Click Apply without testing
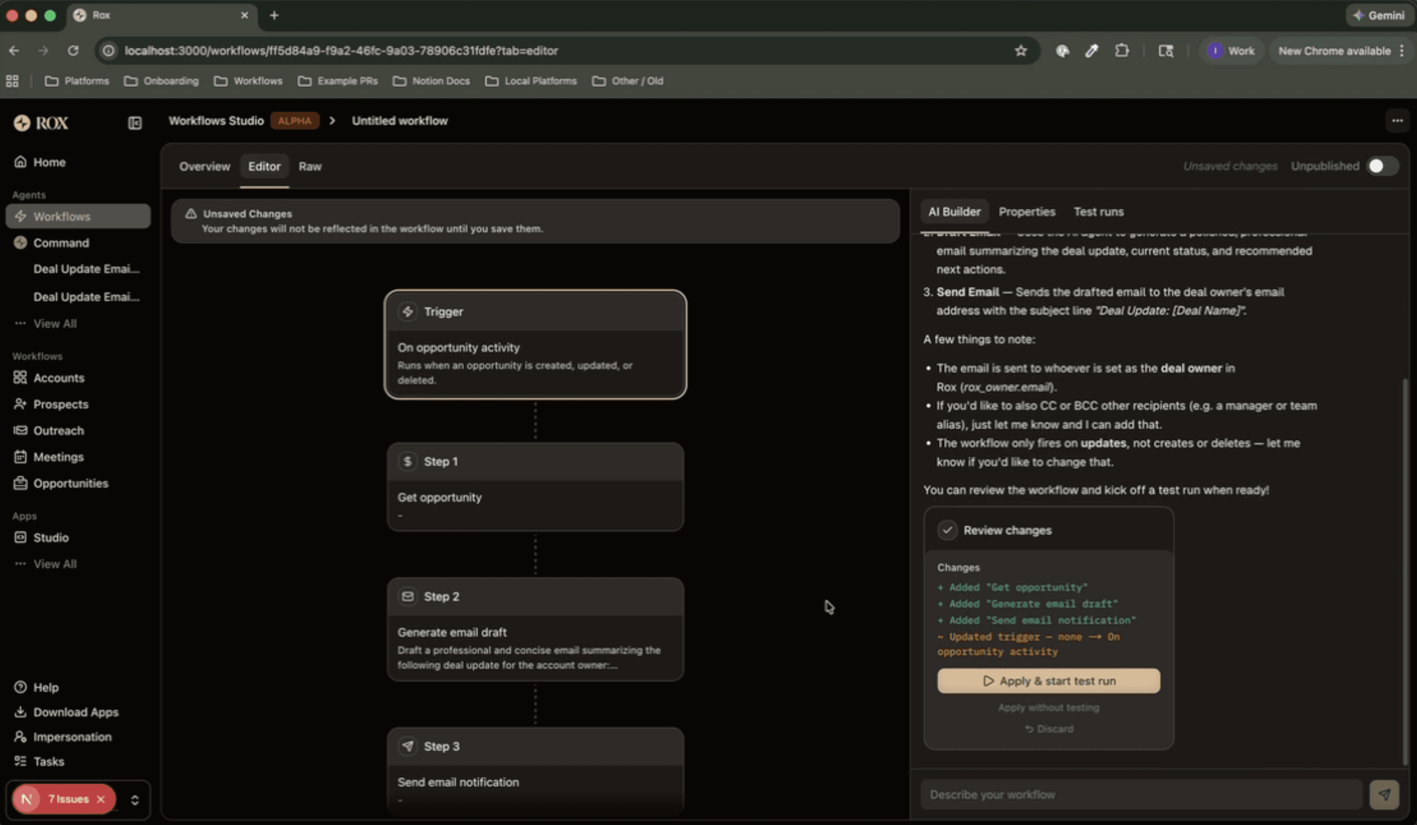This screenshot has height=825, width=1417. tap(1048, 707)
